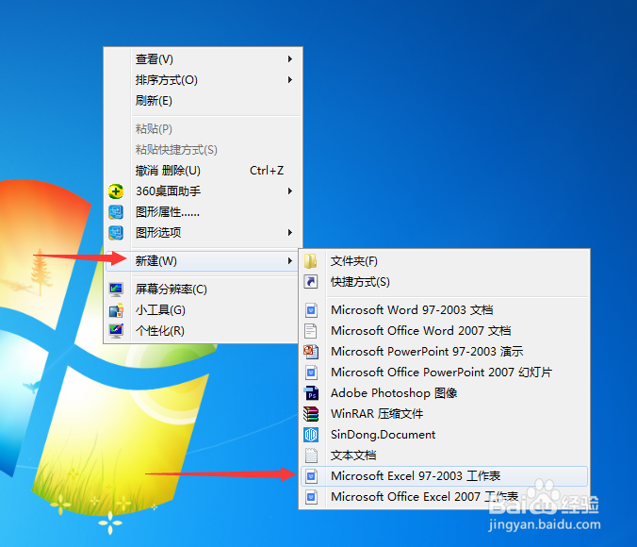Select the 360桌面助手 menu entry
This screenshot has height=547, width=637.
[x=204, y=191]
